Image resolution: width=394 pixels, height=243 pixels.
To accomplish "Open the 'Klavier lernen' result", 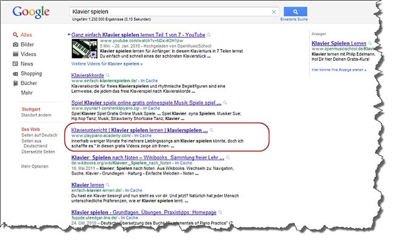I will click(88, 185).
